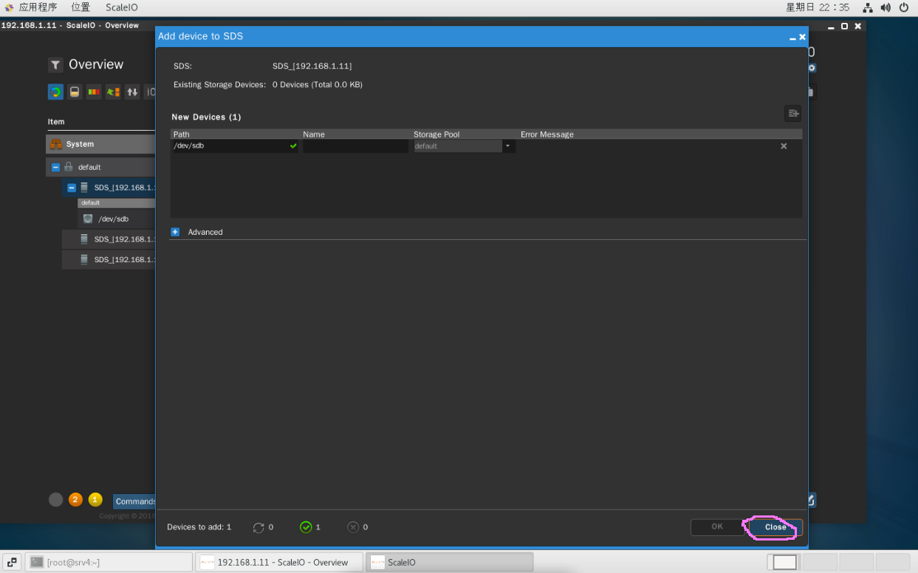The height and width of the screenshot is (573, 918).
Task: Switch to the capacity container view icon
Action: pyautogui.click(x=75, y=92)
